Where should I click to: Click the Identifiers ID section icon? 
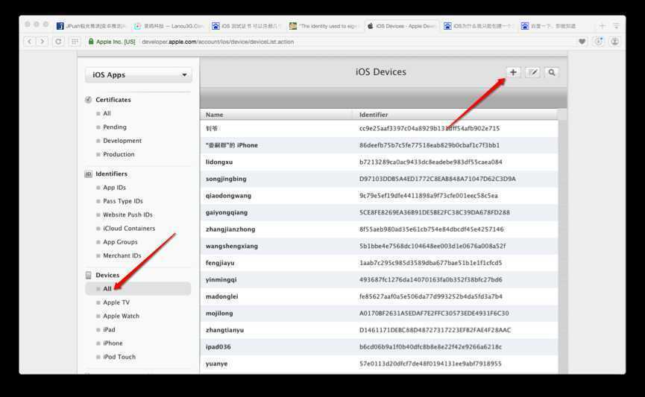tap(88, 174)
